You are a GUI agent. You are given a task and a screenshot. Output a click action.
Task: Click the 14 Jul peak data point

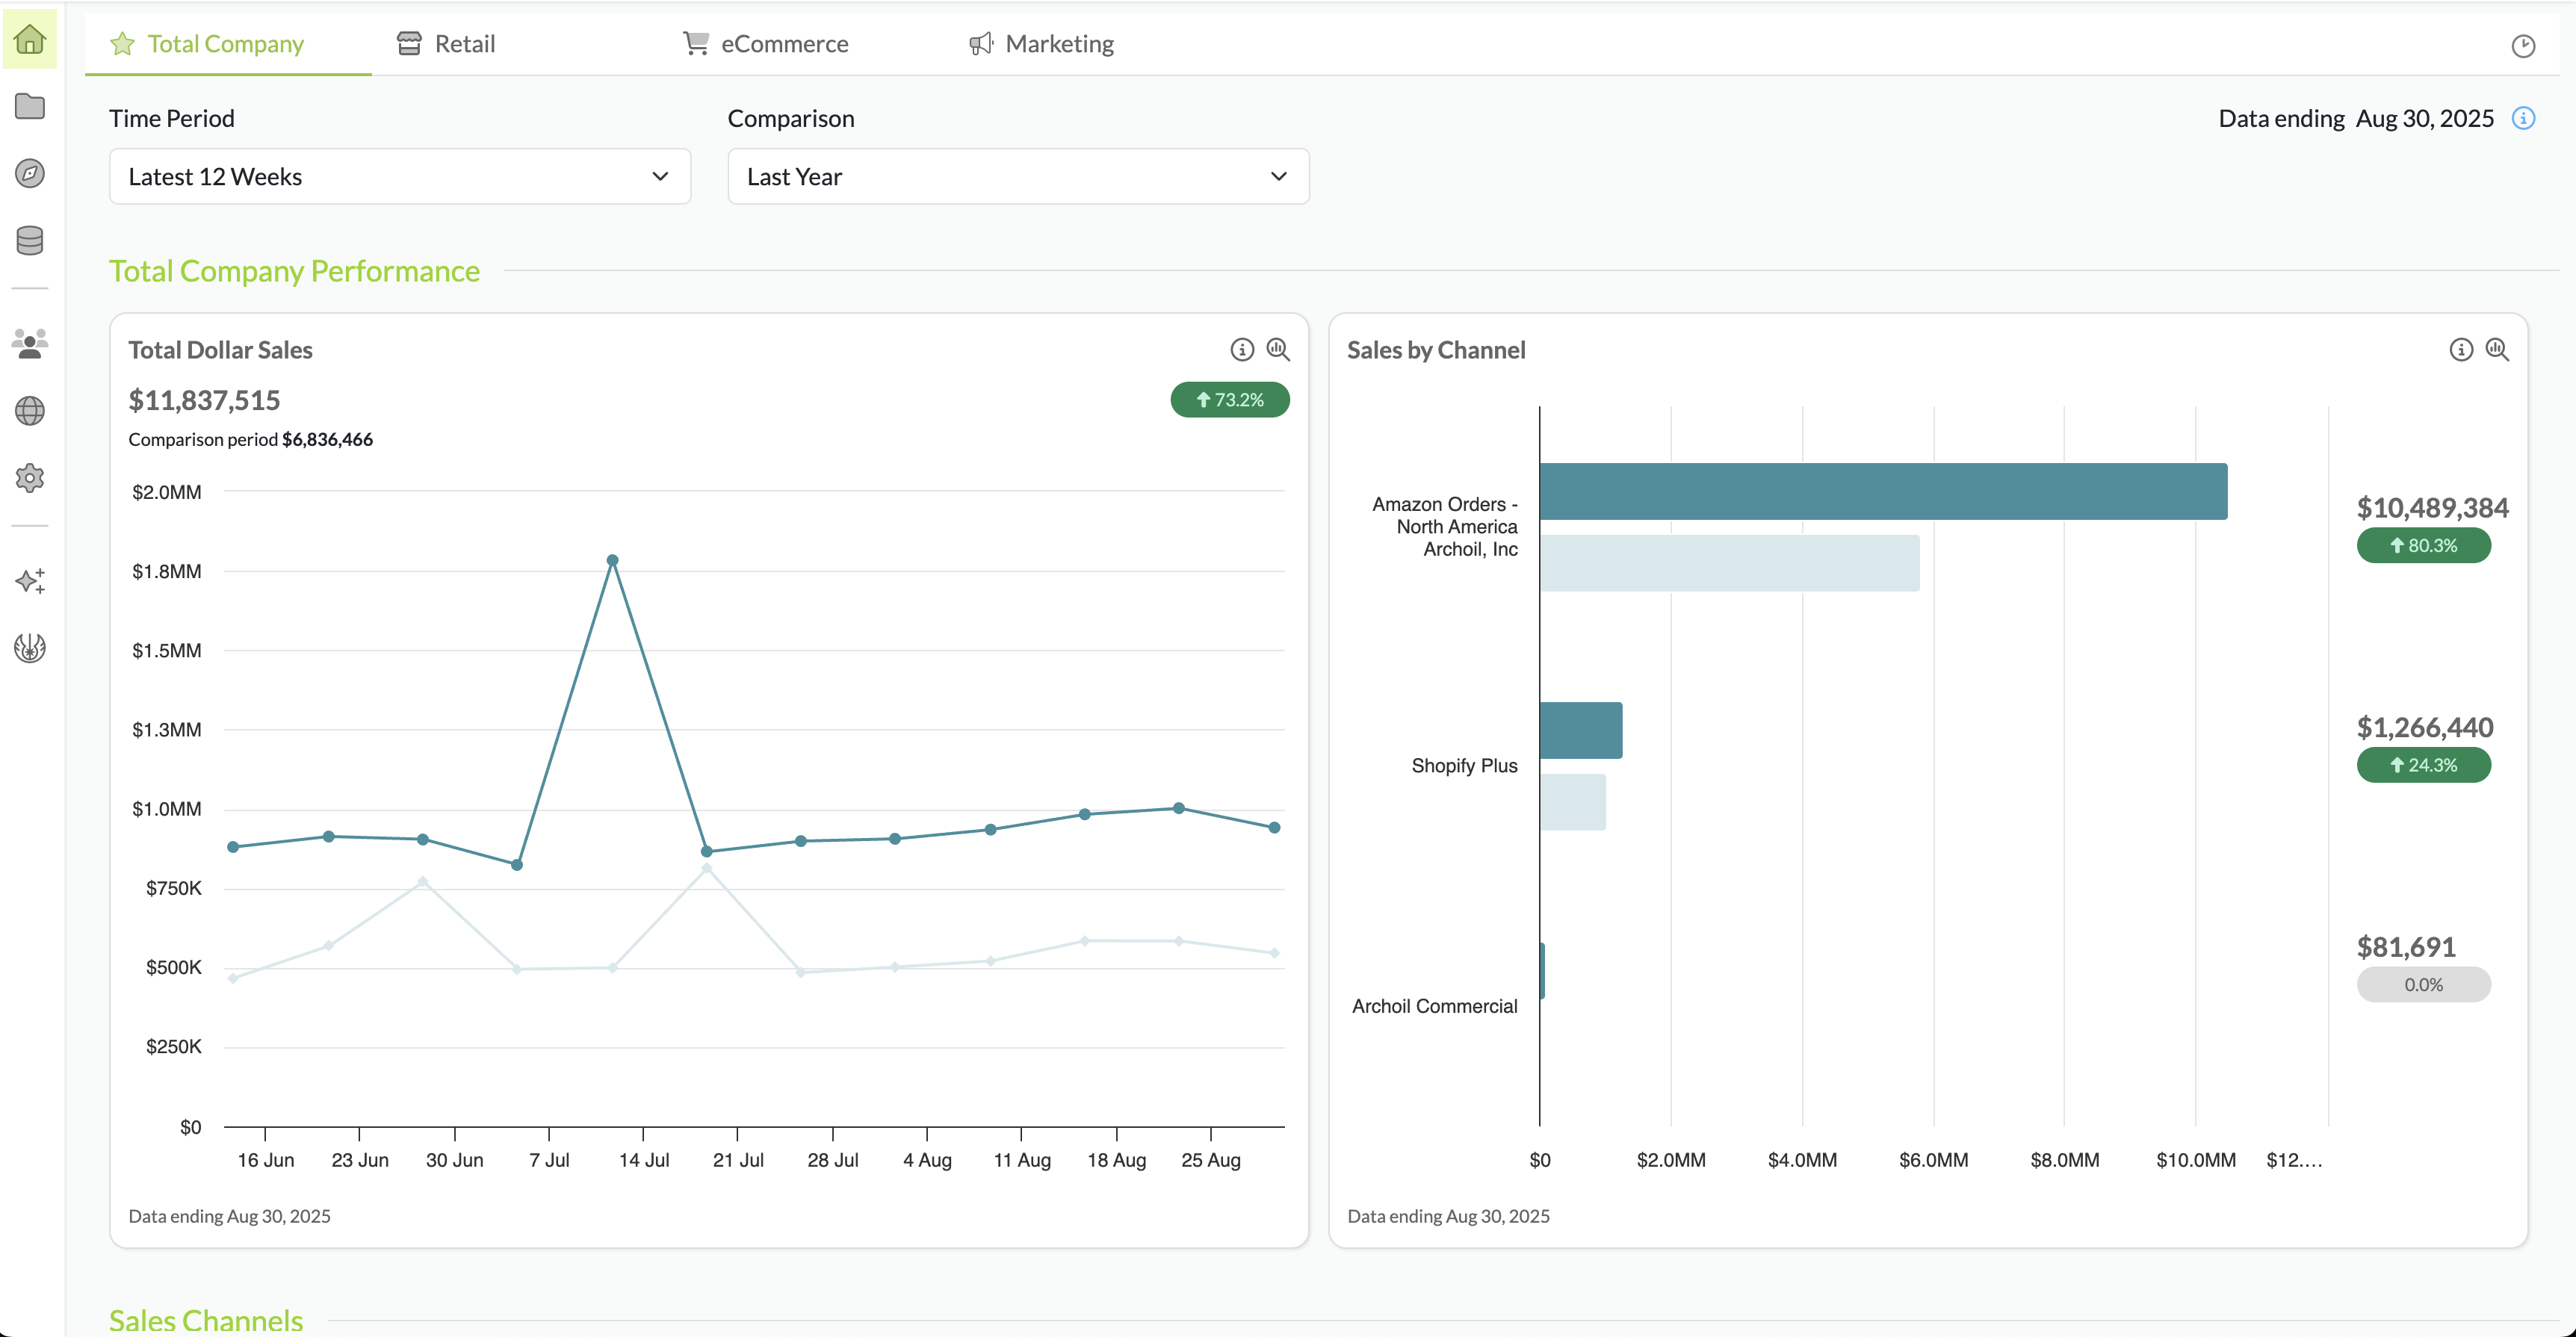[612, 560]
